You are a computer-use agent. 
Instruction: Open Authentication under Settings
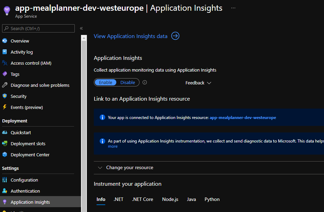click(x=25, y=191)
